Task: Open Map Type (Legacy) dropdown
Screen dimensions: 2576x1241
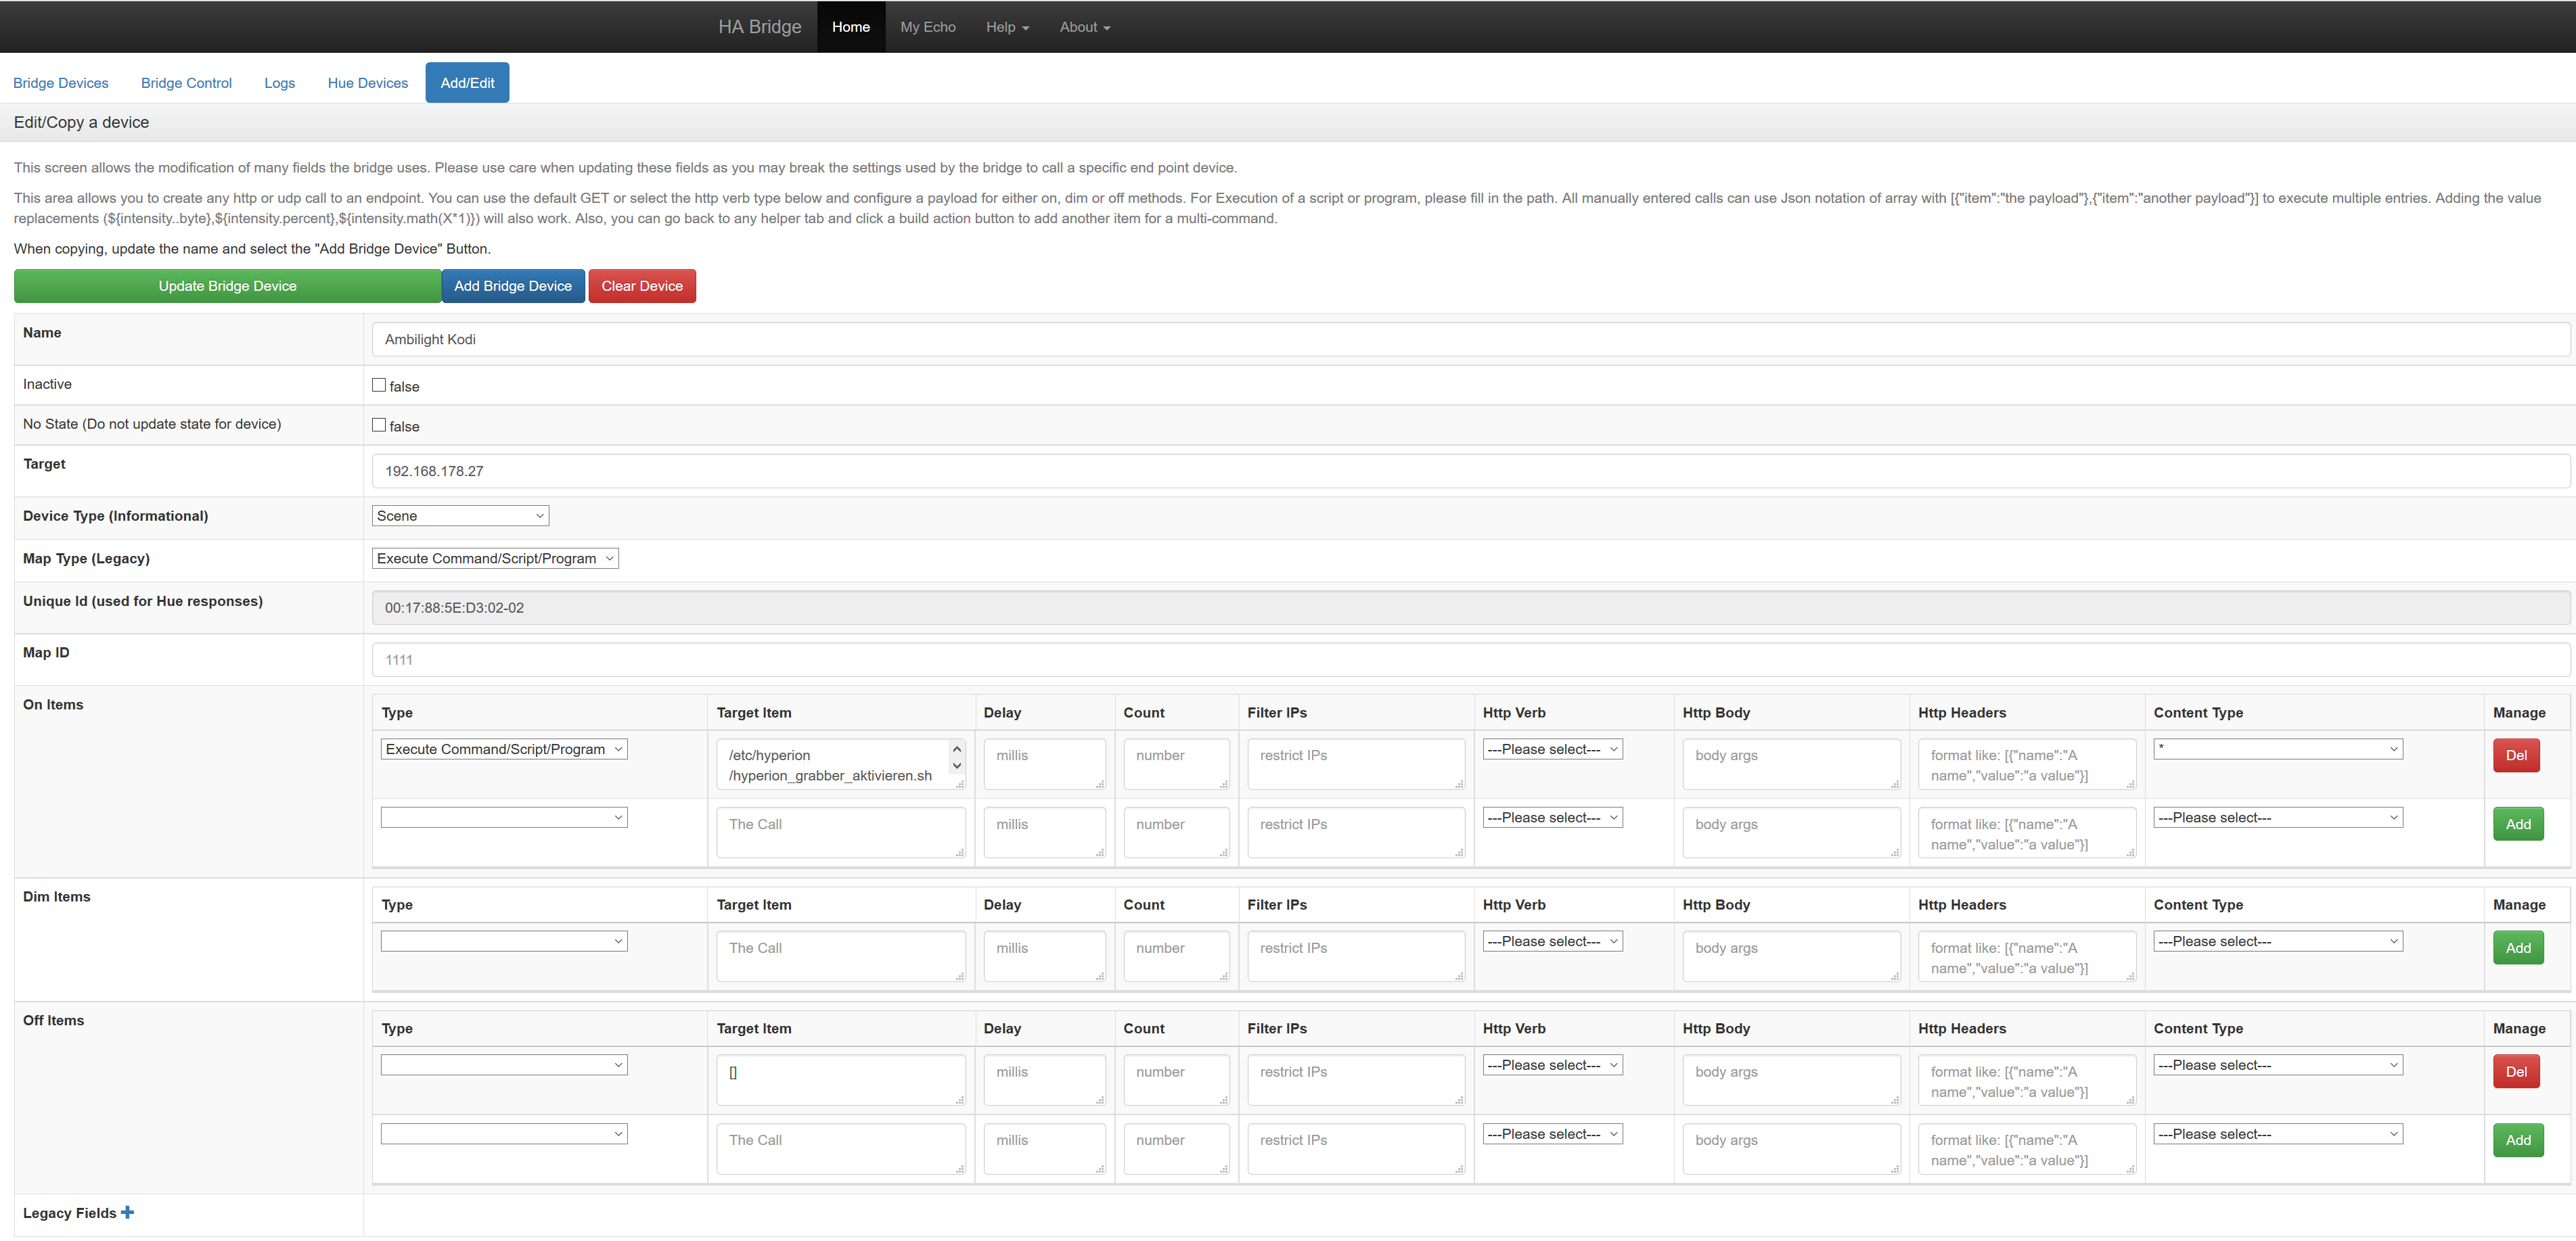Action: click(495, 559)
